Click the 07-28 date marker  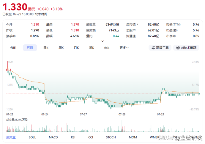coord(122,115)
